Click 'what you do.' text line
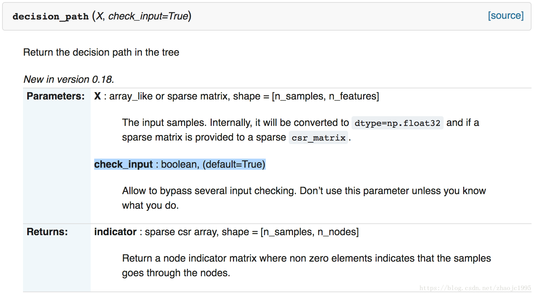 click(x=150, y=205)
